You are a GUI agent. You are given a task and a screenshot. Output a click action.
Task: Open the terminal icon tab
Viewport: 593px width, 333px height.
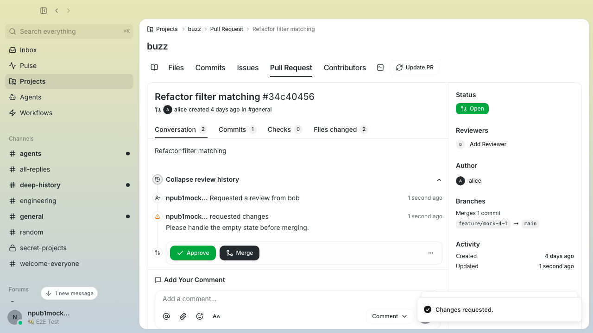(x=380, y=68)
